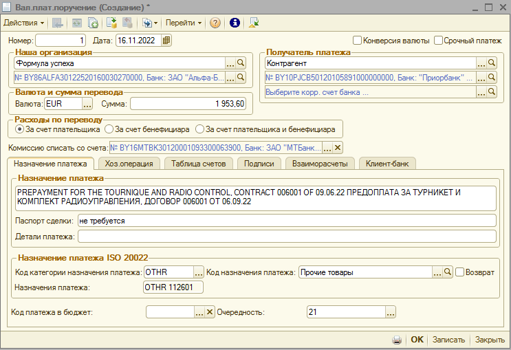Check the Срочный платеж checkbox
The image size is (511, 350).
438,41
